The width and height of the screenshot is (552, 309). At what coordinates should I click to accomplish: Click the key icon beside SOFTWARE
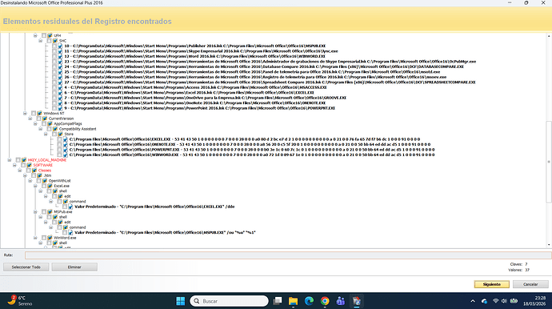pos(30,165)
